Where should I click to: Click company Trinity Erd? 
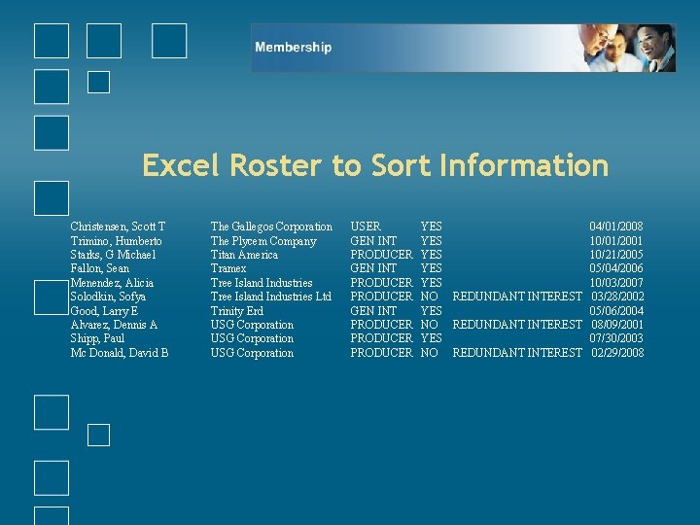pos(236,311)
